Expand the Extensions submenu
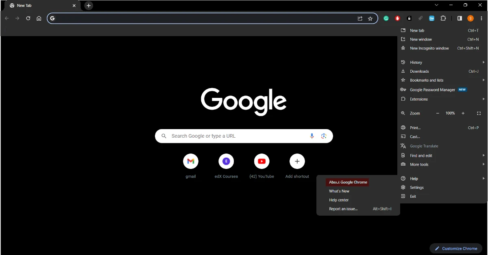 click(x=442, y=99)
